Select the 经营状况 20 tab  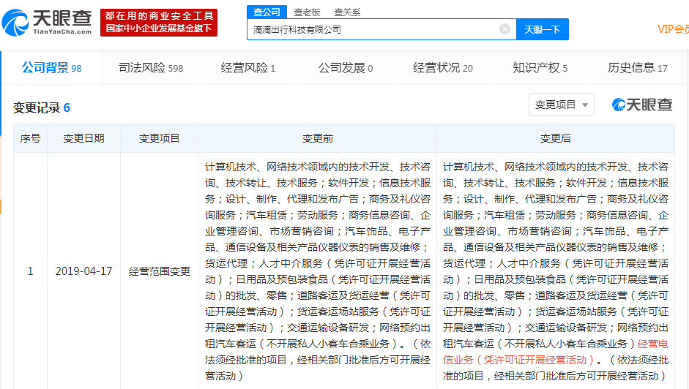[x=442, y=67]
